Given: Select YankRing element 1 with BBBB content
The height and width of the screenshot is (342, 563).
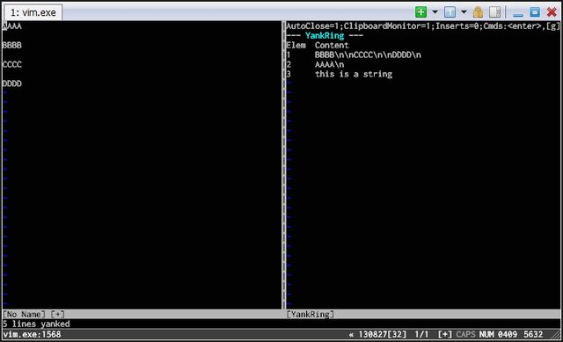Looking at the screenshot, I should coord(354,55).
